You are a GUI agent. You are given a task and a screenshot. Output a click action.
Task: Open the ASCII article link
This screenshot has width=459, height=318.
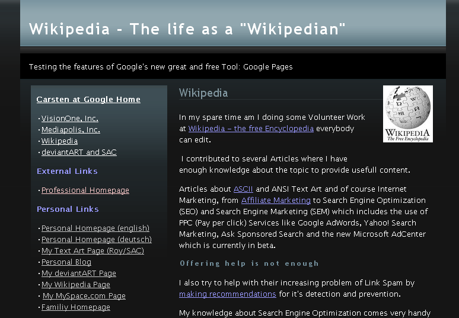(x=243, y=189)
